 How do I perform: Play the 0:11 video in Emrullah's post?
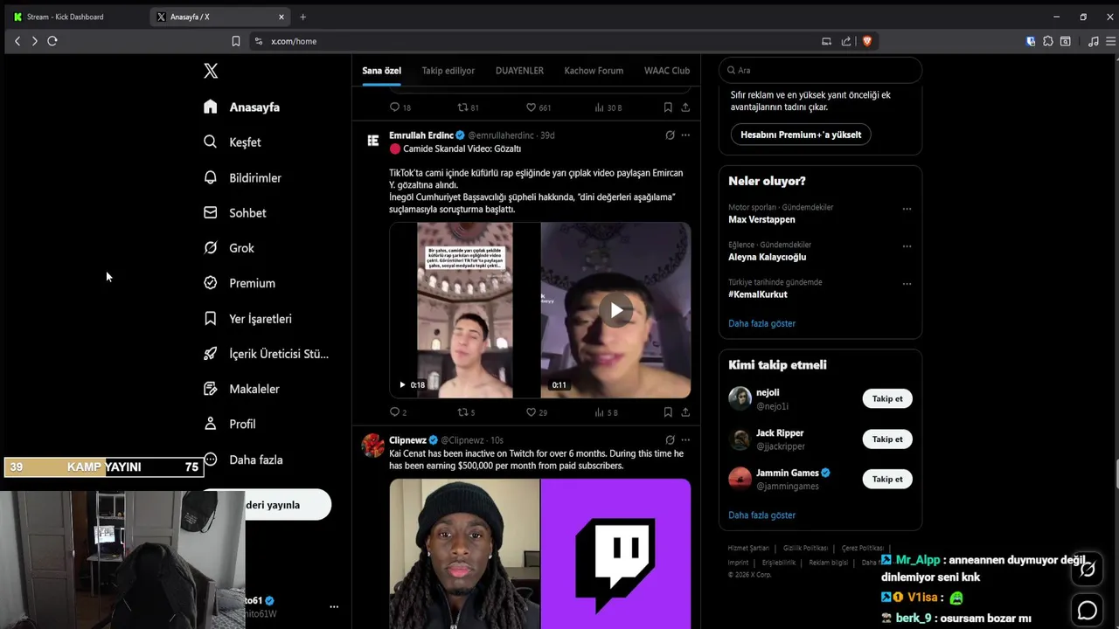coord(616,310)
